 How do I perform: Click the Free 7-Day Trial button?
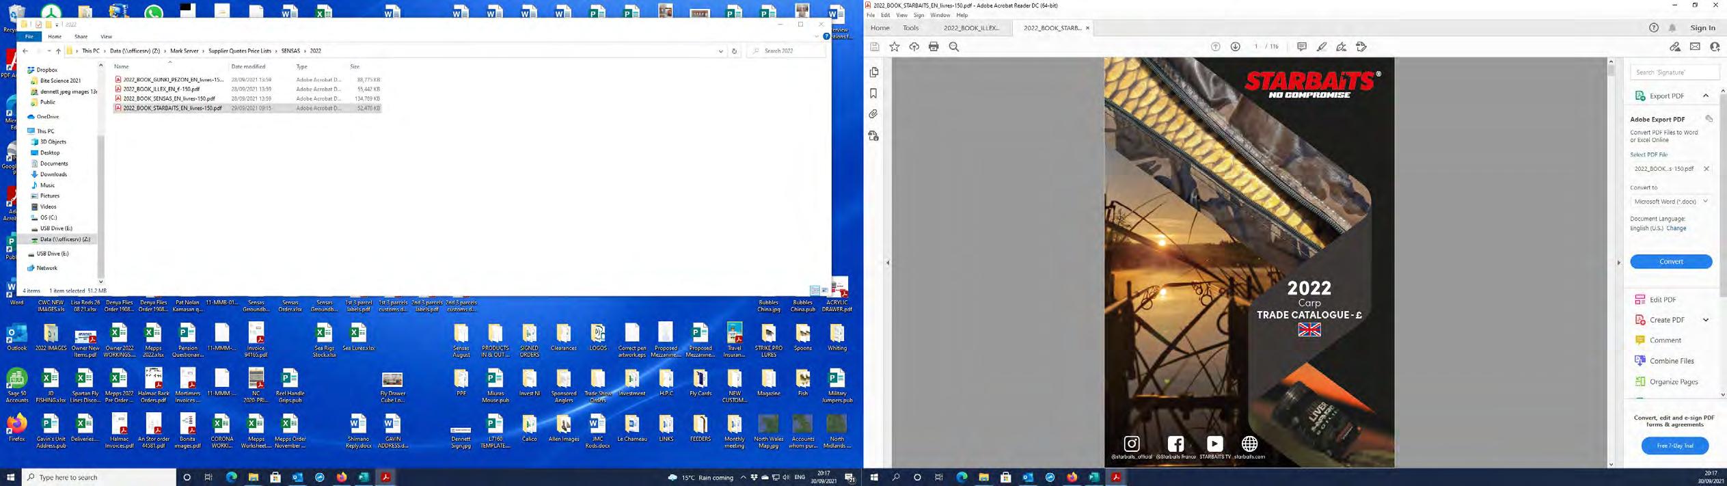pos(1674,446)
